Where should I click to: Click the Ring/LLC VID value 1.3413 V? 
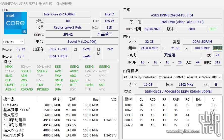[110, 135]
